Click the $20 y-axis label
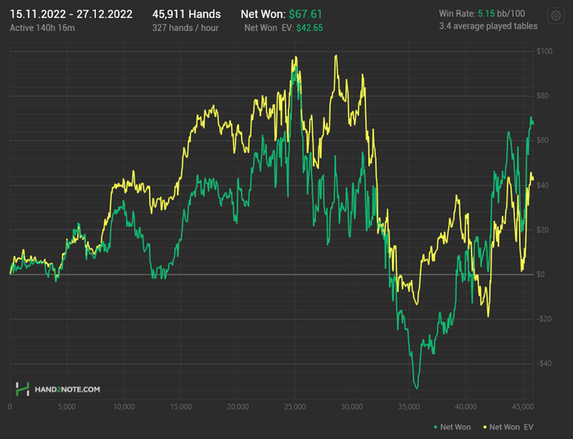 (x=543, y=230)
